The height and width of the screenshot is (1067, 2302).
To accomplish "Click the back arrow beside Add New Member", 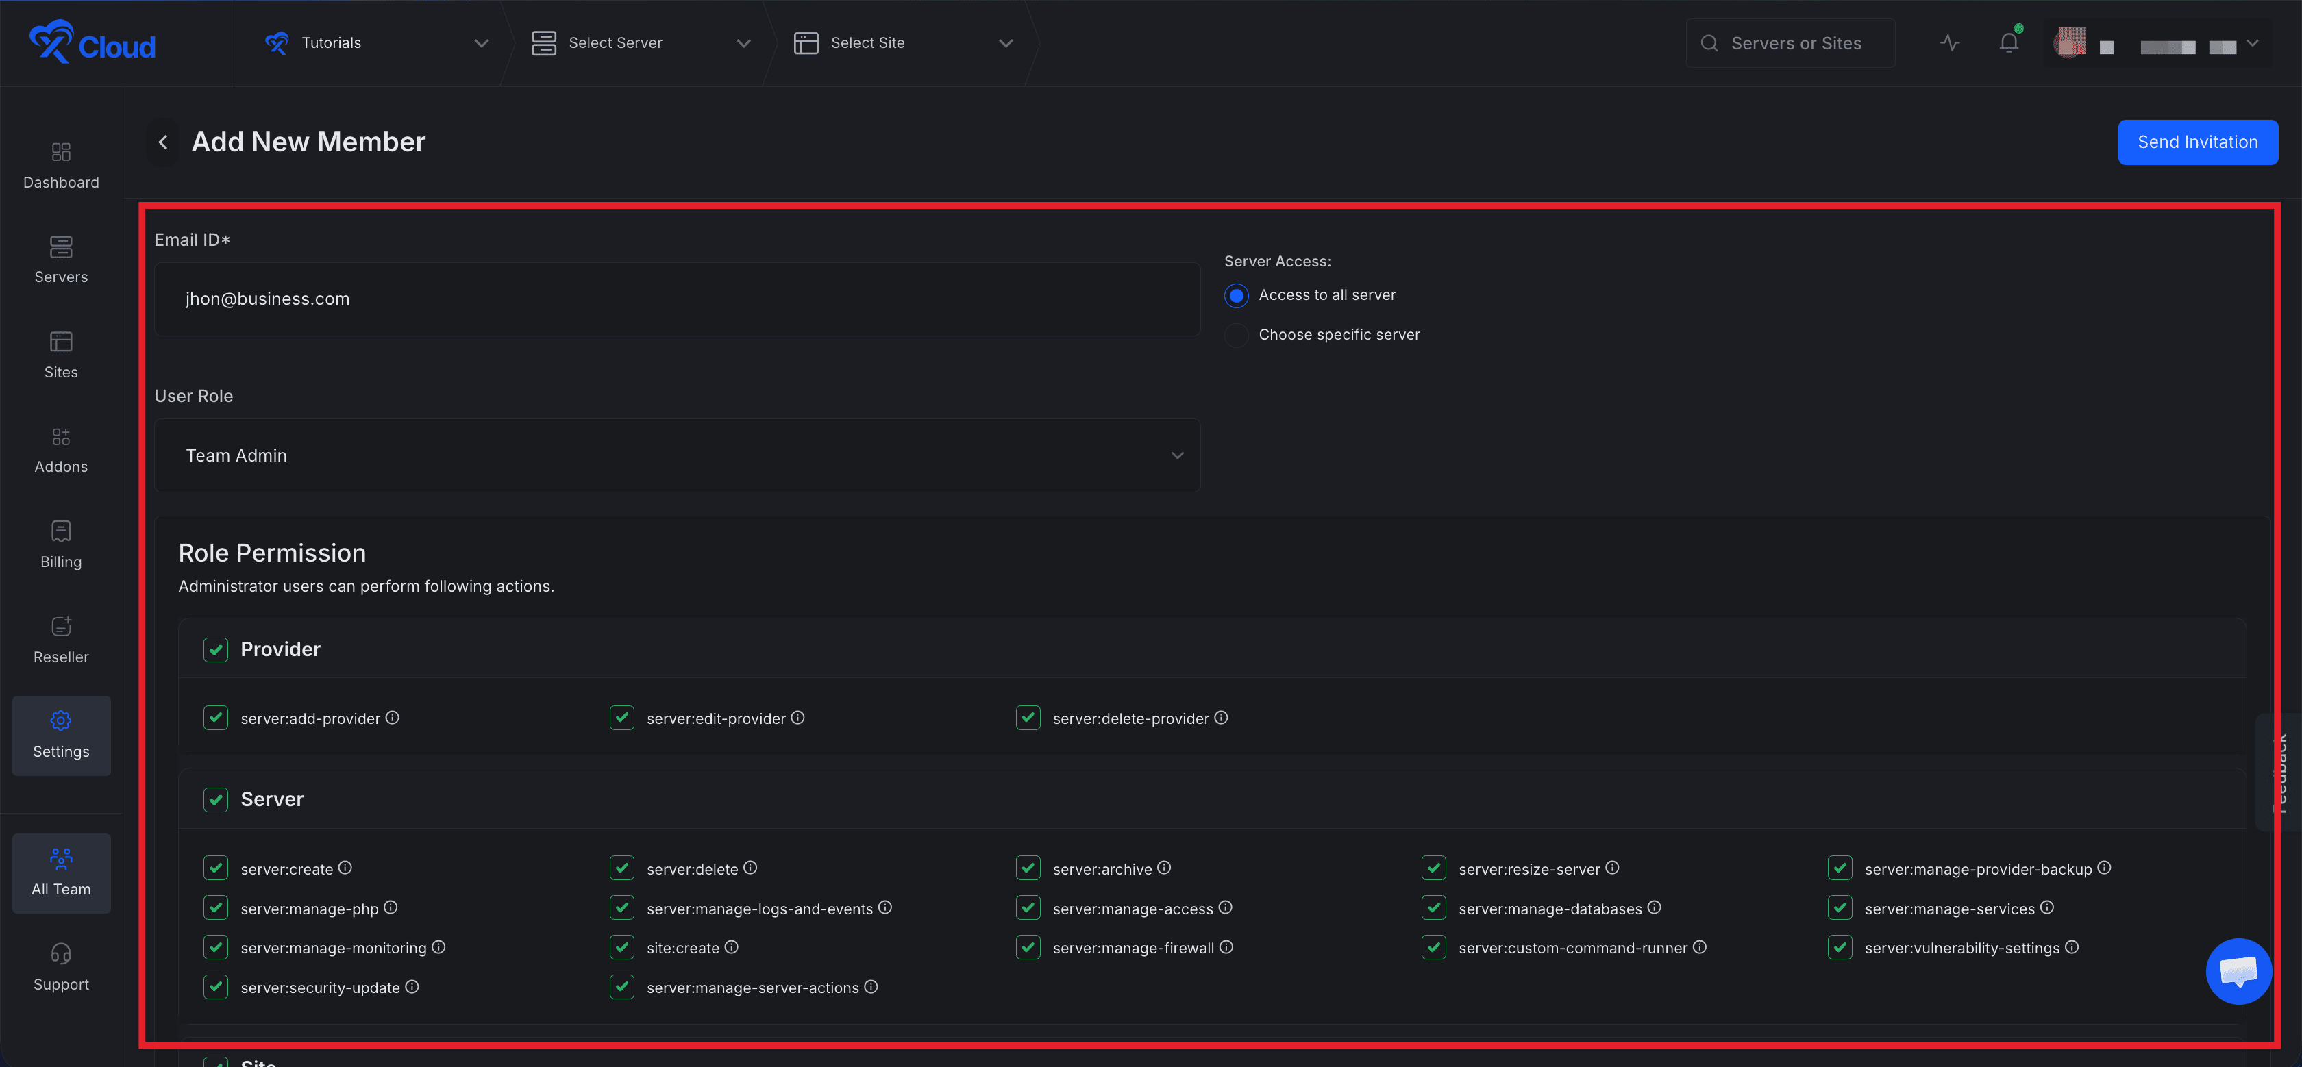I will 162,142.
